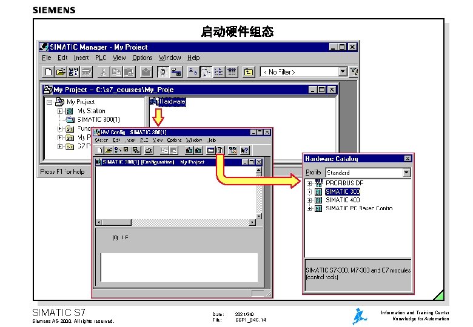Viewport: 473px width, 327px height.
Task: Click the Paste icon in SIMATIC Manager toolbar
Action: point(129,72)
